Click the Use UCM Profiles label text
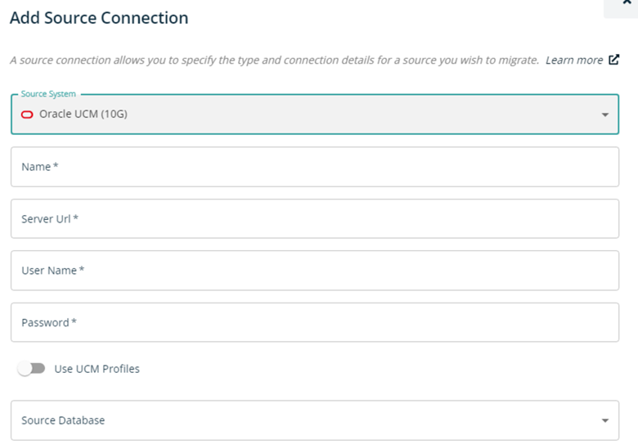Image resolution: width=638 pixels, height=444 pixels. click(97, 369)
